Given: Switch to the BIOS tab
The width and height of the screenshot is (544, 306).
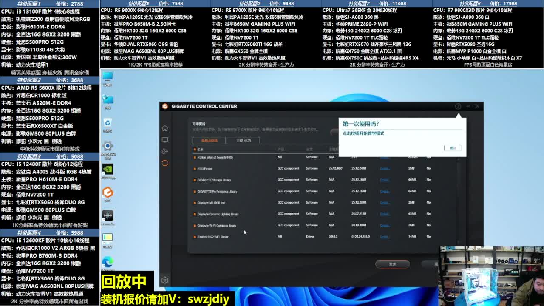Looking at the screenshot, I should (x=244, y=140).
